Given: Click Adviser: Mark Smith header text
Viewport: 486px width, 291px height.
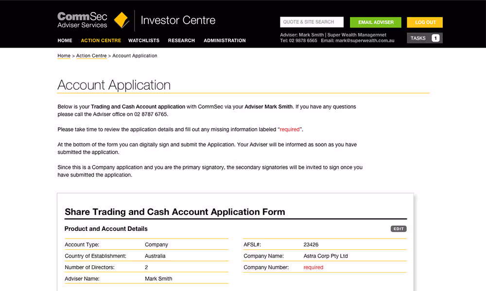Looking at the screenshot, I should click(302, 35).
